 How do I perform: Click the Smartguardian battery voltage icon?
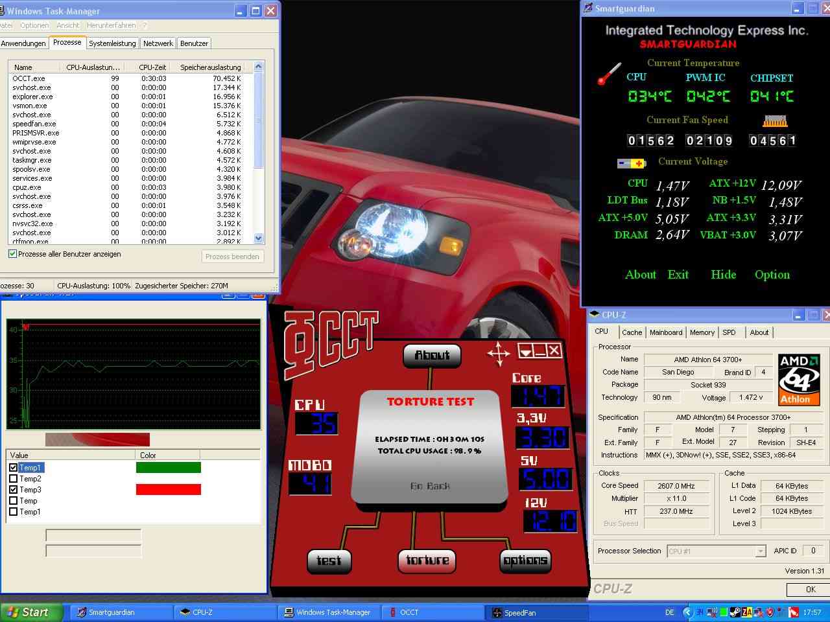(631, 163)
